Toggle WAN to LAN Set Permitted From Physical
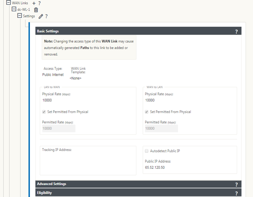Image resolution: width=253 pixels, height=197 pixels. tap(147, 112)
